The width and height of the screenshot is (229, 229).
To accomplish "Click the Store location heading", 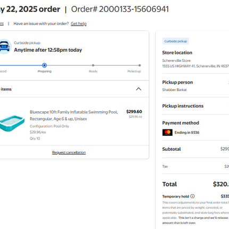I will pos(177,53).
